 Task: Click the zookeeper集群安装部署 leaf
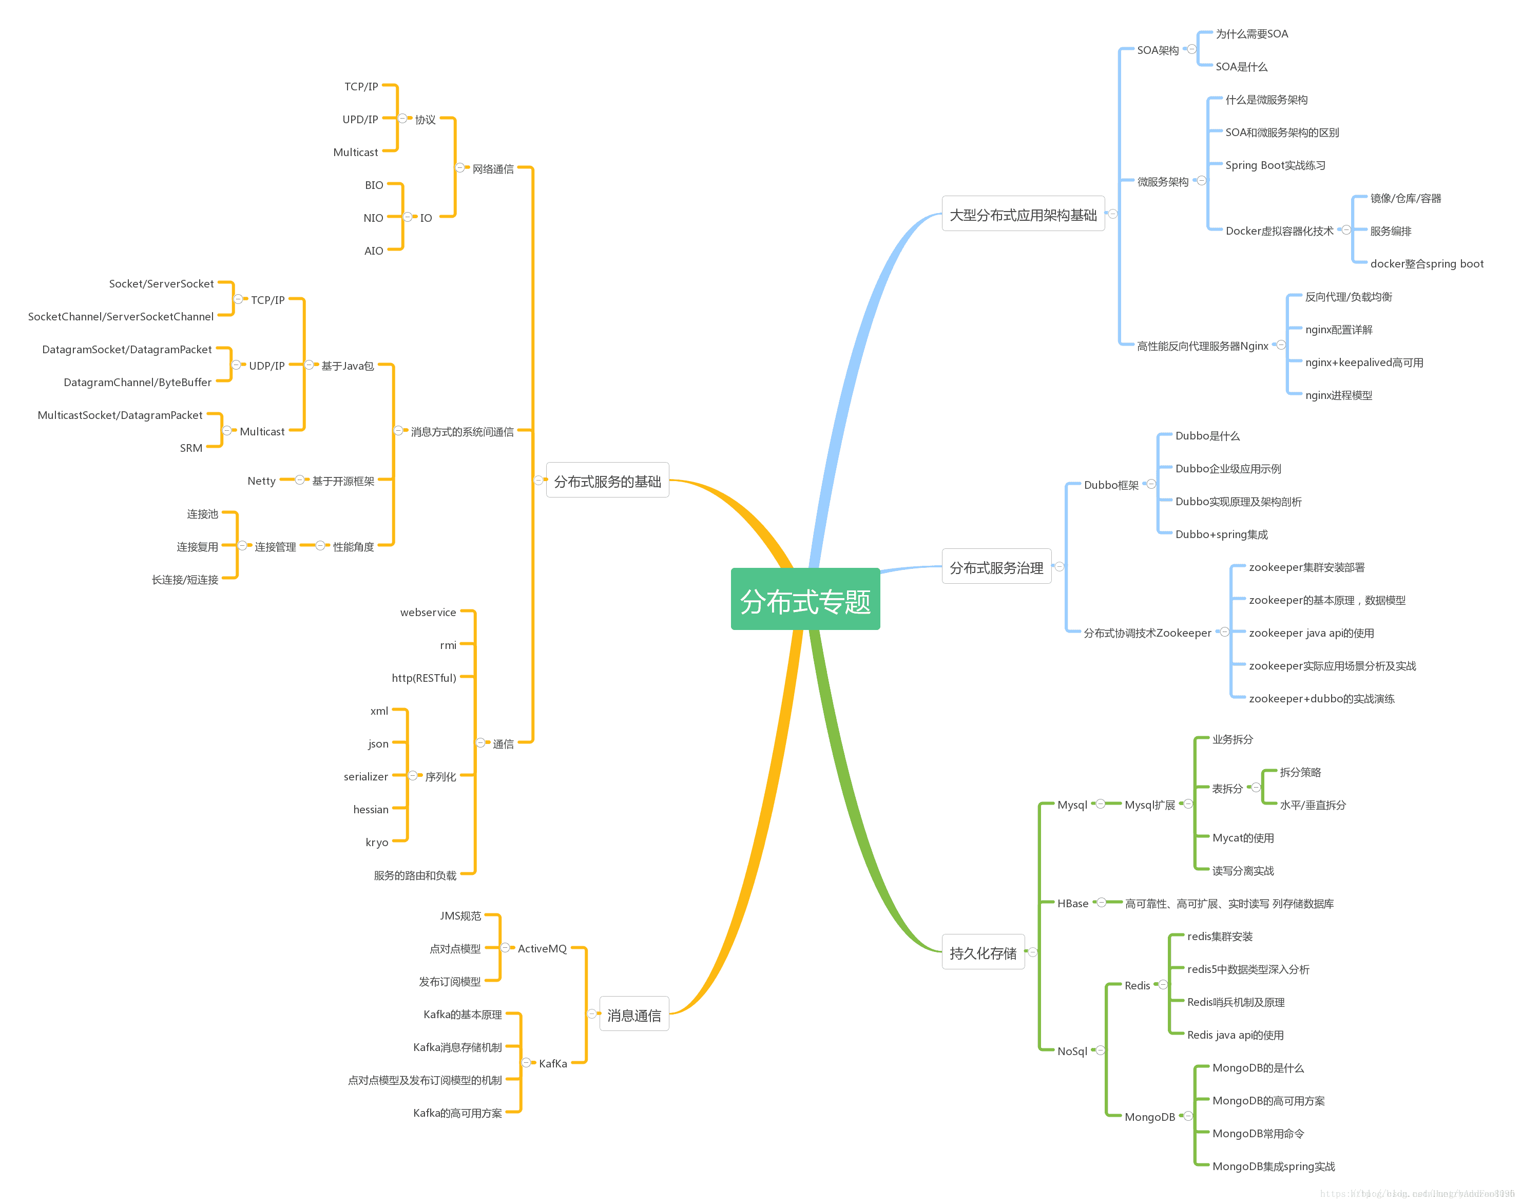tap(1307, 567)
